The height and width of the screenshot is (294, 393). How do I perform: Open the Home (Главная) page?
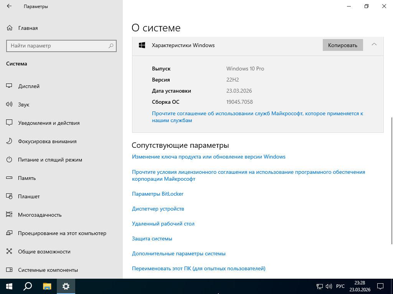coord(28,28)
